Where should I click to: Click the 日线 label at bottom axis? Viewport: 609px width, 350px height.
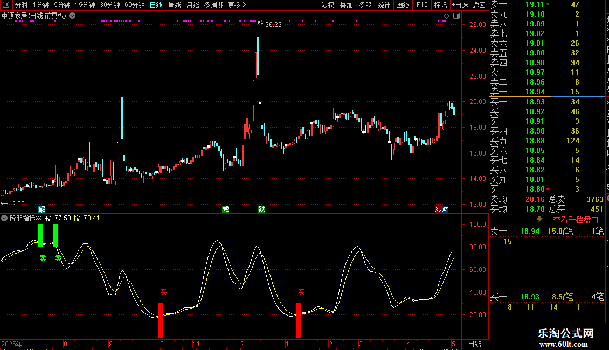click(x=475, y=344)
